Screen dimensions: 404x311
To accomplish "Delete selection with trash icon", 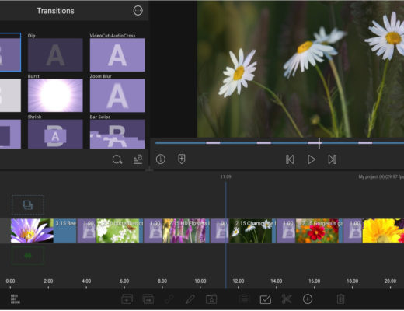I will pos(340,299).
